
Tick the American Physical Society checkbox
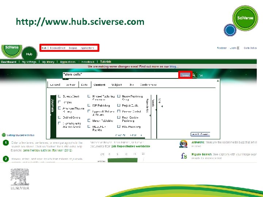59,108
